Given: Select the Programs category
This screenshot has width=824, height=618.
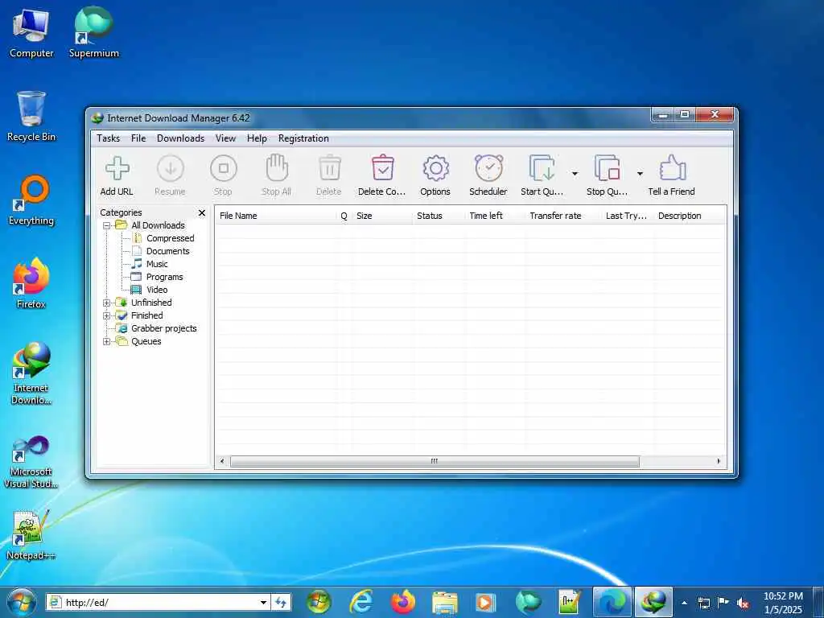Looking at the screenshot, I should pos(164,277).
